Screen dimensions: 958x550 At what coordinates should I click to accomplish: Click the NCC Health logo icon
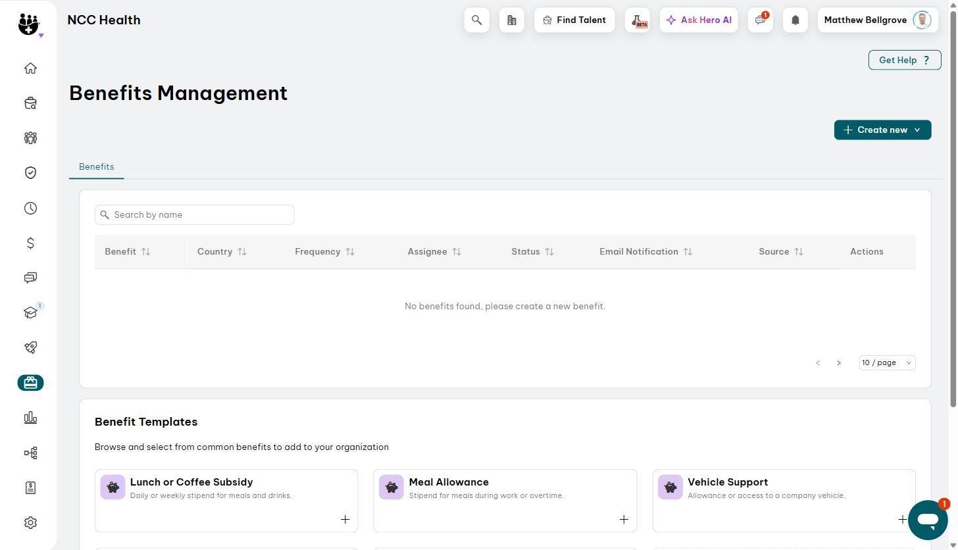29,24
